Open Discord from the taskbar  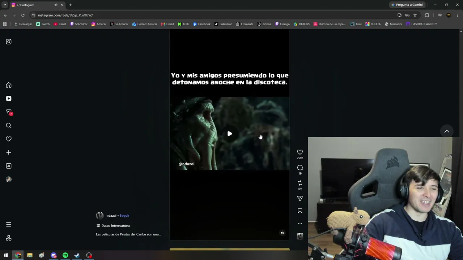54,255
